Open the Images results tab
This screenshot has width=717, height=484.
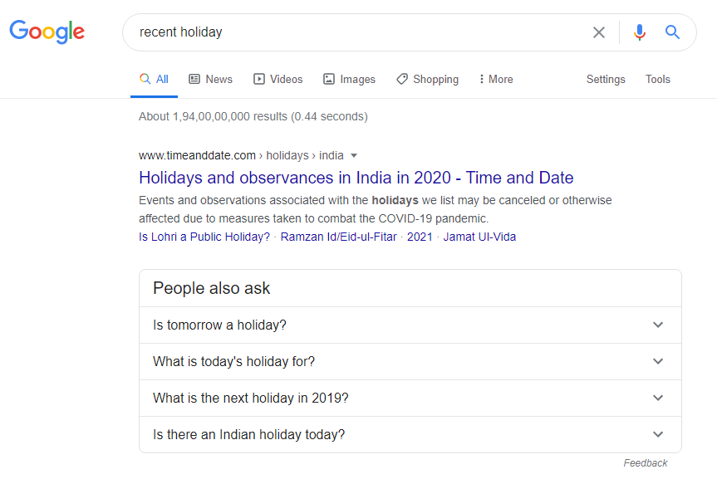(349, 79)
